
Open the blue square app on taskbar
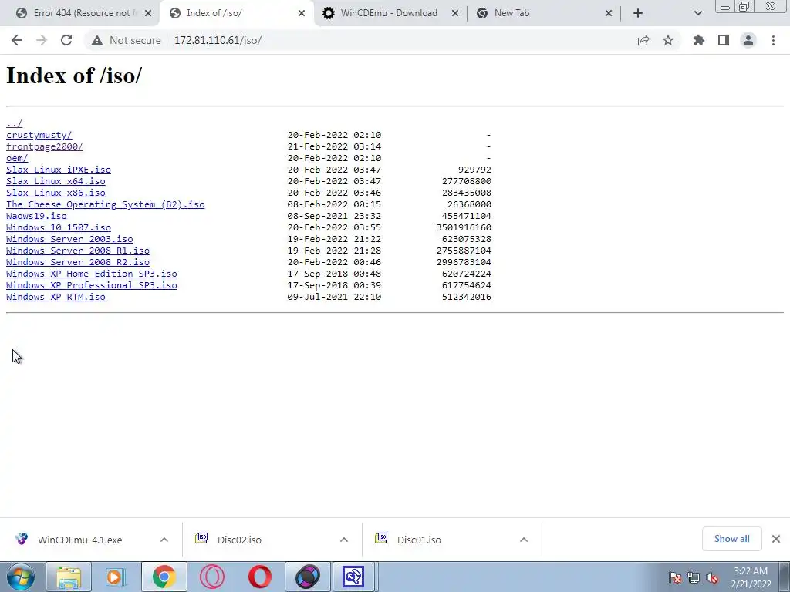click(x=353, y=577)
